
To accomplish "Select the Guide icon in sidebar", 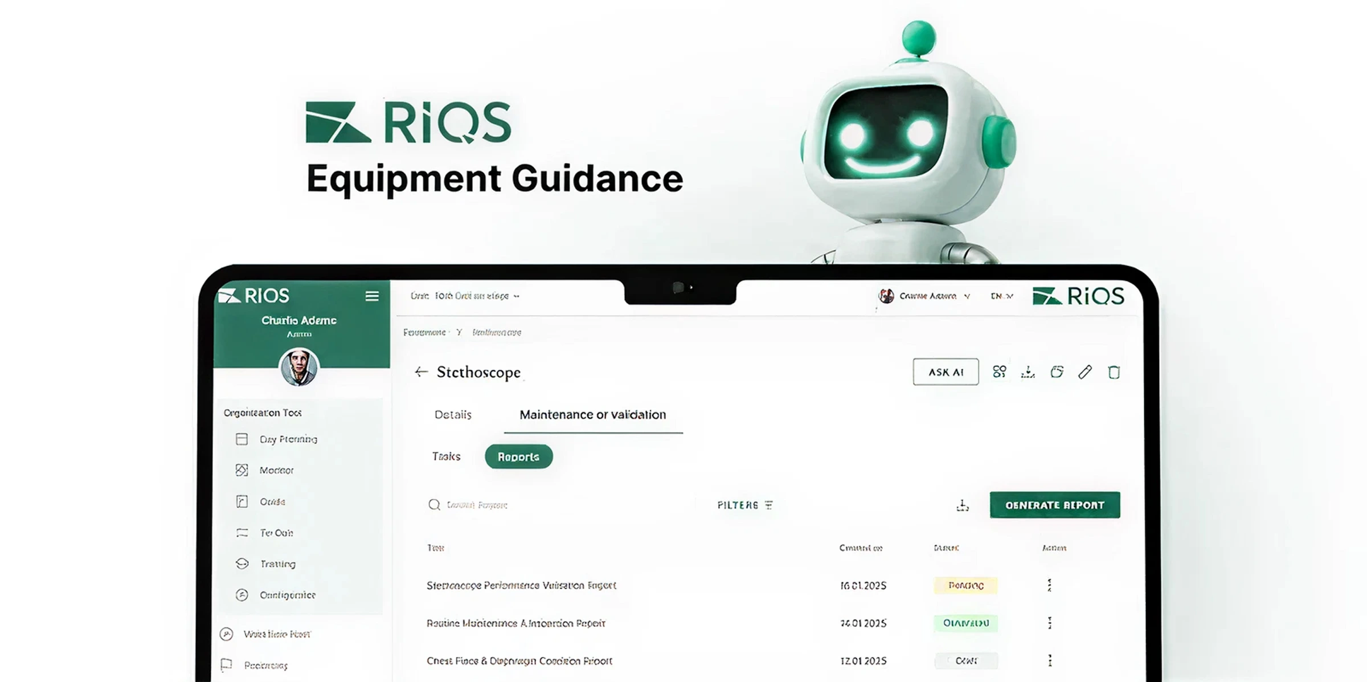I will pos(242,501).
